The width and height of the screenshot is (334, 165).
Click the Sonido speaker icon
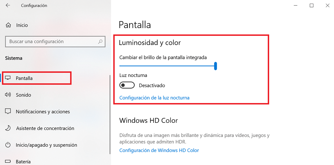tap(8, 95)
